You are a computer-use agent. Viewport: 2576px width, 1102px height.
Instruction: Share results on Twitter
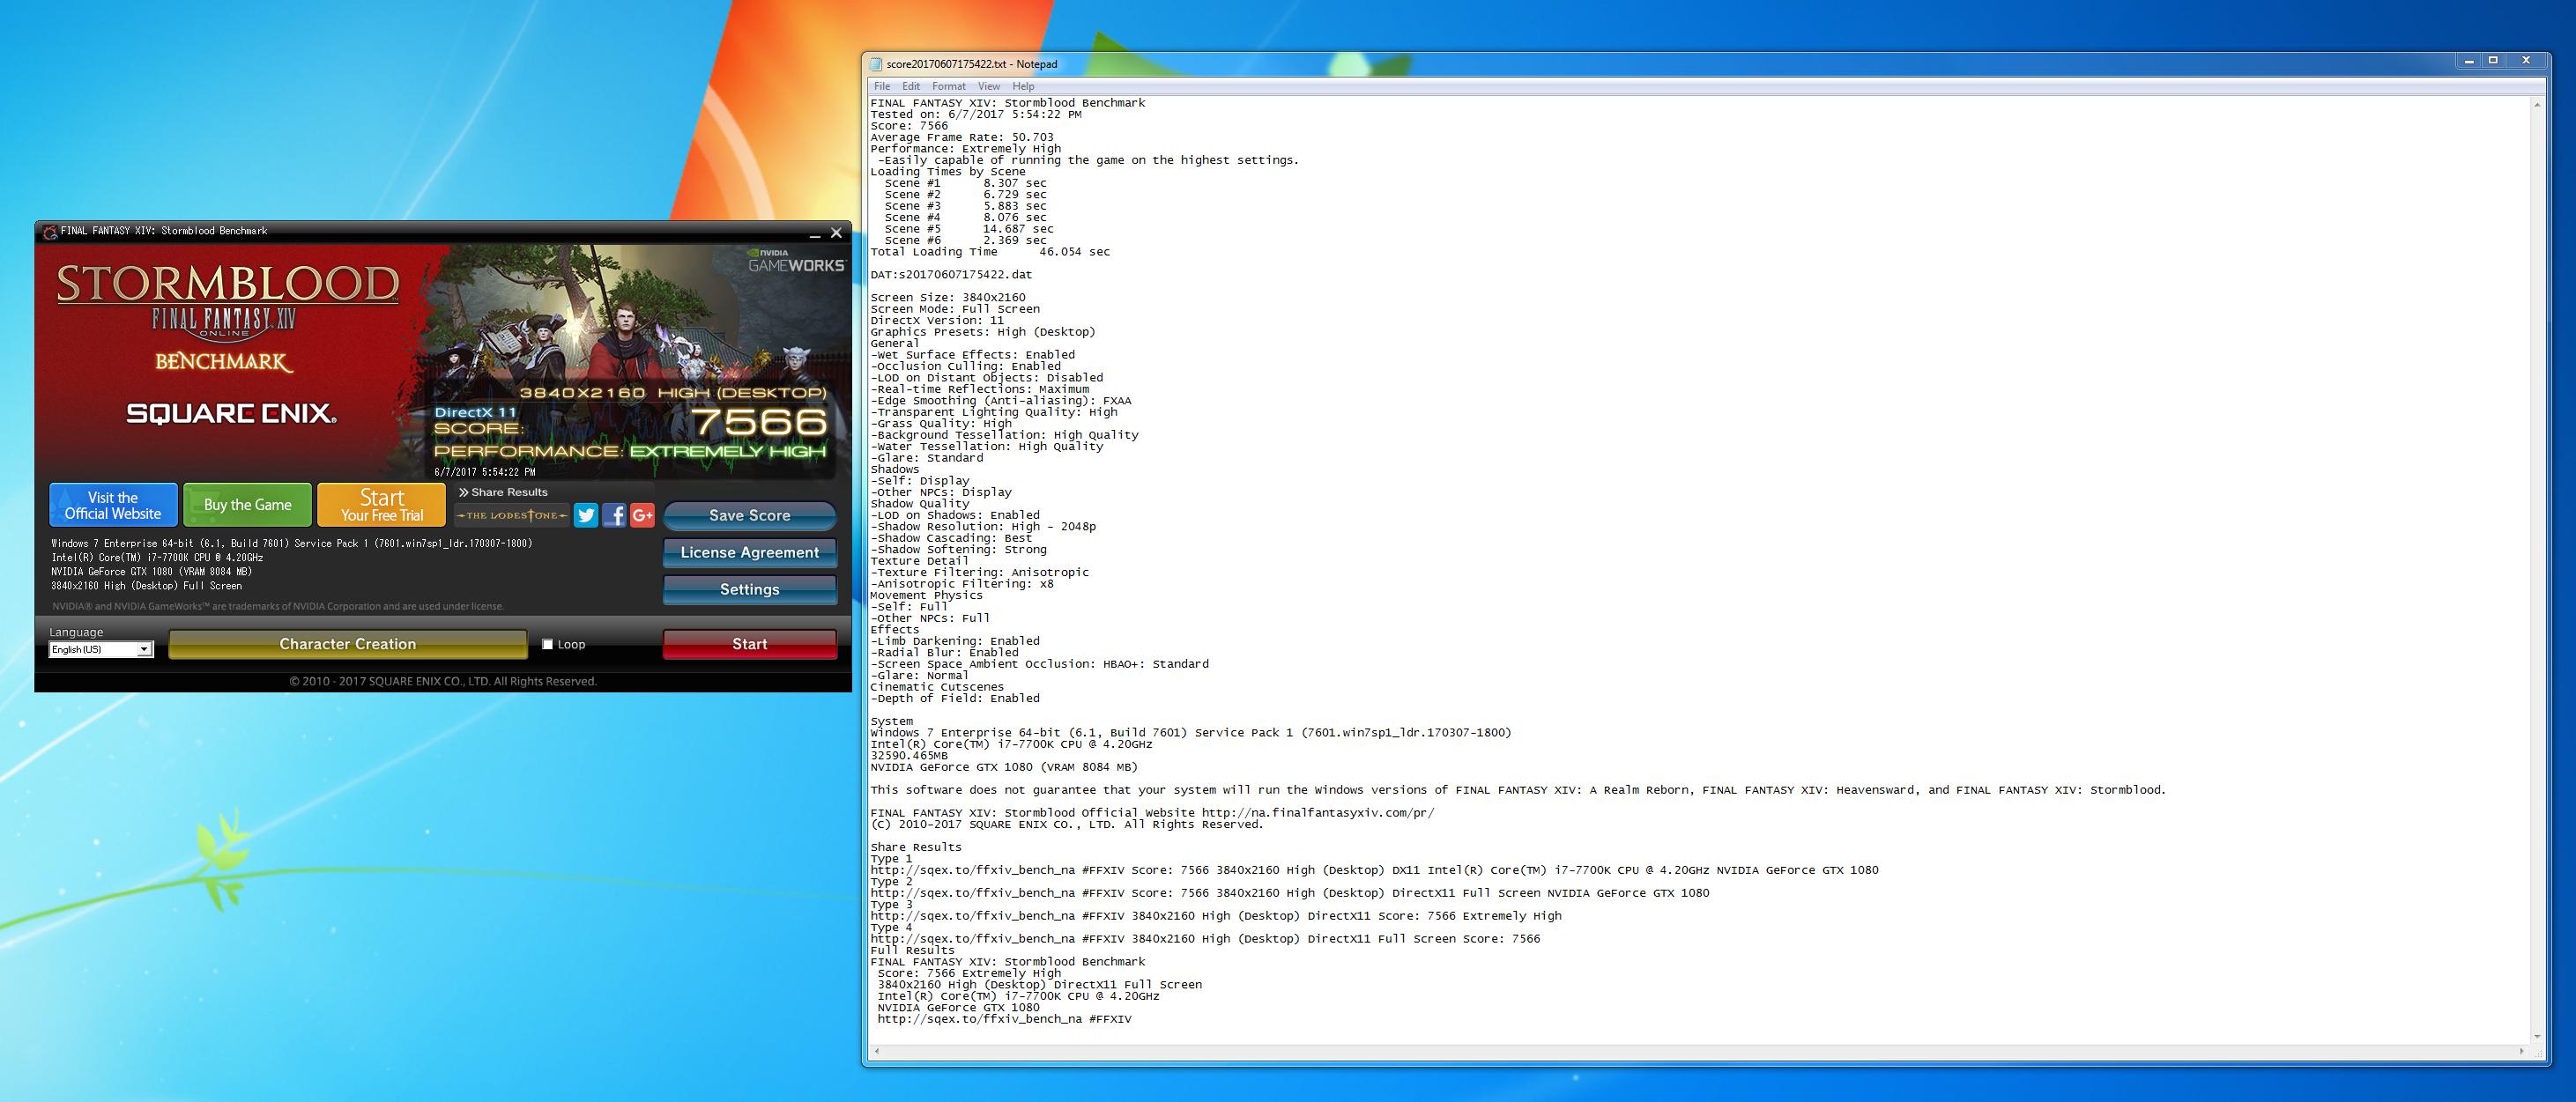pyautogui.click(x=586, y=516)
